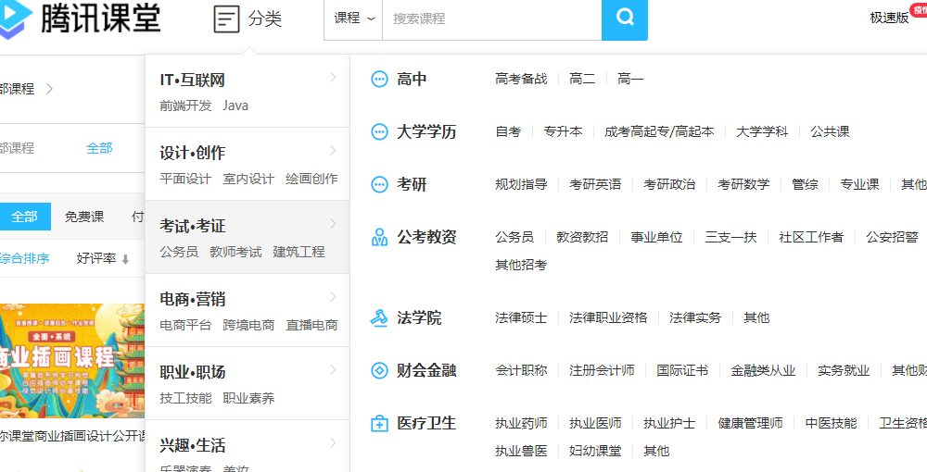Click the 腾讯课堂 logo

tap(82, 17)
